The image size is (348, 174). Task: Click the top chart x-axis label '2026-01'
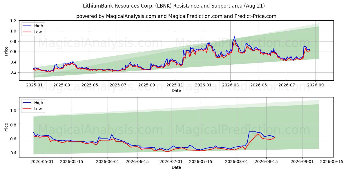(x=203, y=85)
